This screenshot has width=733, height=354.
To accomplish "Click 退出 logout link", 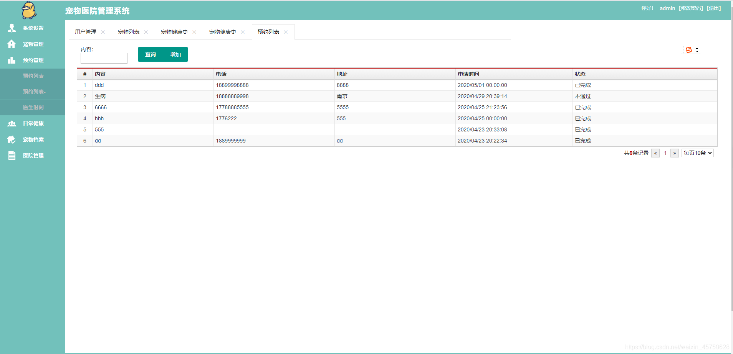I will (x=714, y=8).
